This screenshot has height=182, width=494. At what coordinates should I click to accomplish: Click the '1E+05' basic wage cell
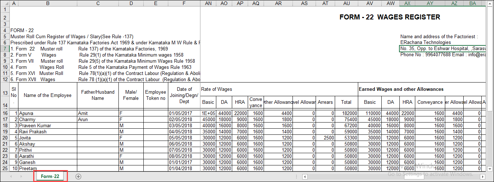click(x=208, y=113)
